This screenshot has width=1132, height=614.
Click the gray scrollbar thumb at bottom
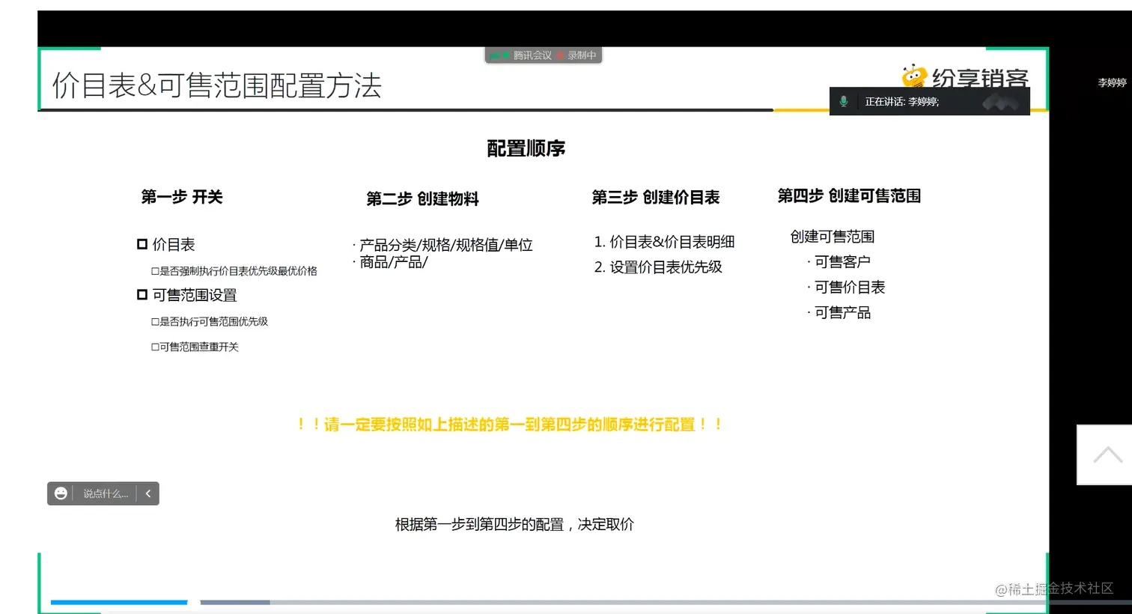[x=235, y=602]
